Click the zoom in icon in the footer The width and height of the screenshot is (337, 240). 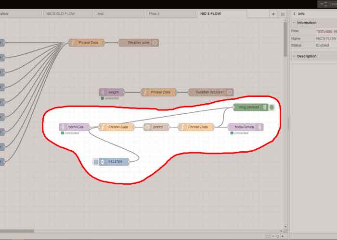(283, 236)
